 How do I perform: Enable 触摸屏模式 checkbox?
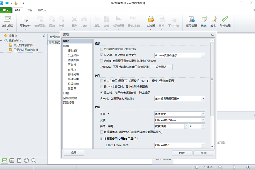tap(101, 132)
